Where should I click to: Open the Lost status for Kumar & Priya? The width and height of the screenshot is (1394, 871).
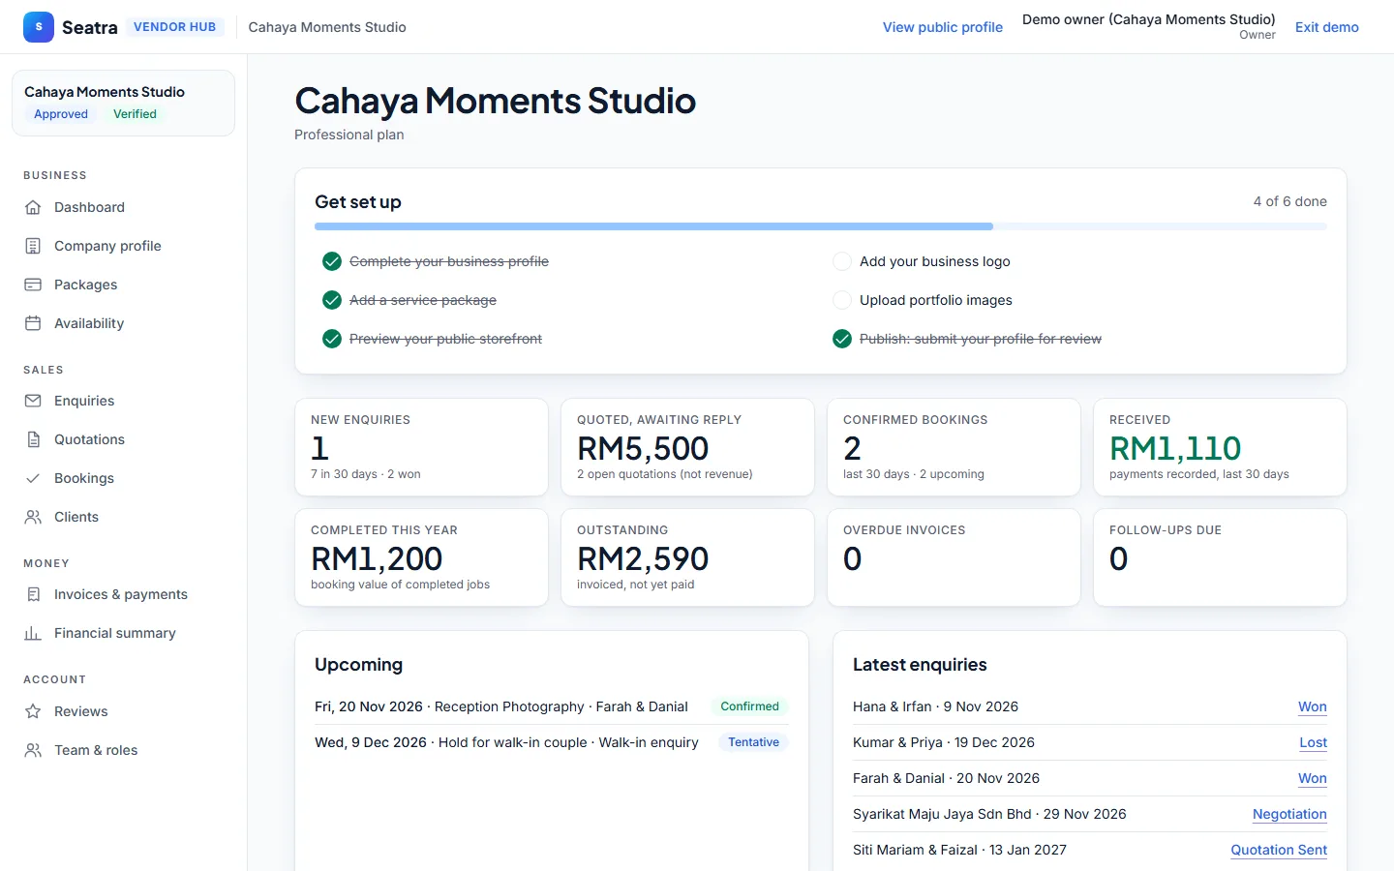point(1314,742)
